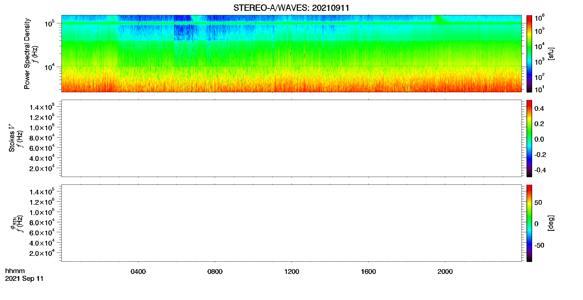Image resolution: width=583 pixels, height=300 pixels.
Task: Click the empty phi RTN panel
Action: pyautogui.click(x=291, y=223)
